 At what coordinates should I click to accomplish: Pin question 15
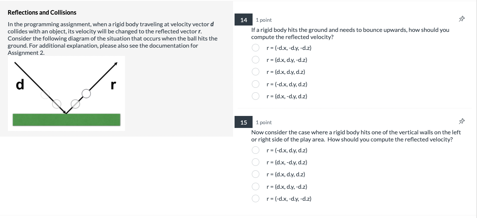coord(461,121)
